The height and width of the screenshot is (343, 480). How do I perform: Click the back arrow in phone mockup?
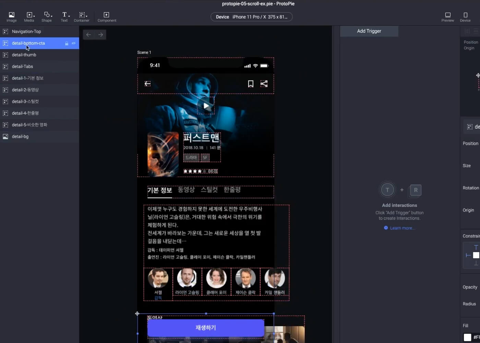click(x=147, y=84)
